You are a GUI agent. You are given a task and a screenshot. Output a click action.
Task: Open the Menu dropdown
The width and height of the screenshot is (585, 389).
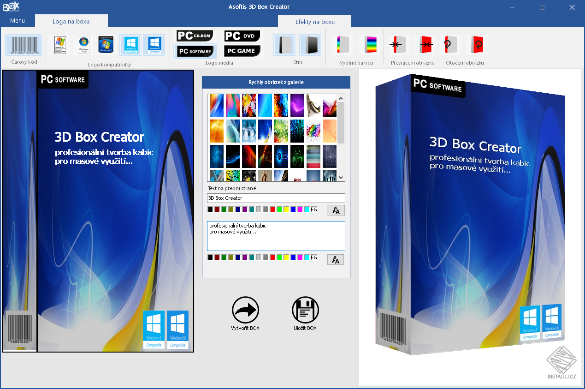tap(18, 20)
